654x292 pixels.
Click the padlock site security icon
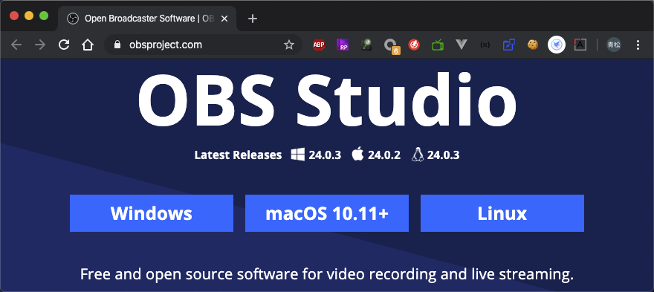pyautogui.click(x=117, y=45)
